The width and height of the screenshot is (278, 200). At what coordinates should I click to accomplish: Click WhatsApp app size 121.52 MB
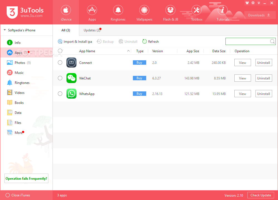point(192,94)
